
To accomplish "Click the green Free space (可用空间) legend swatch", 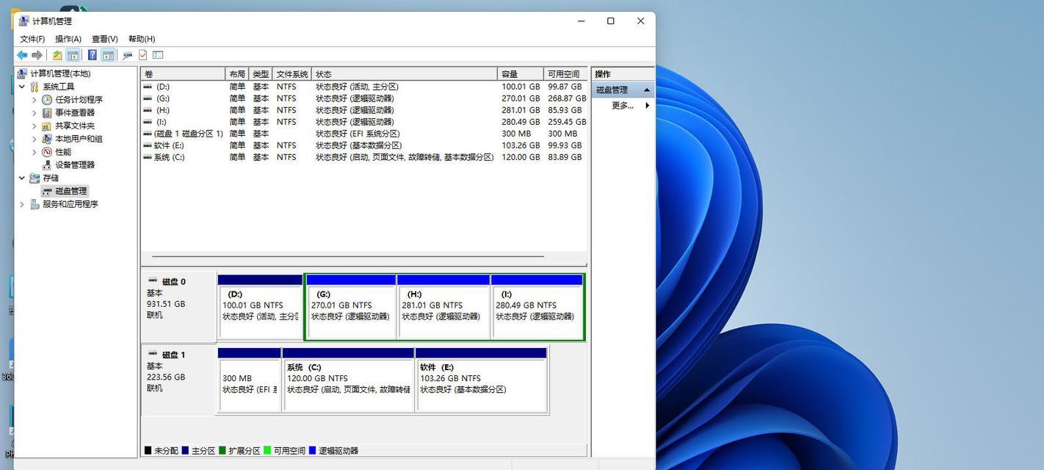I will pos(267,450).
